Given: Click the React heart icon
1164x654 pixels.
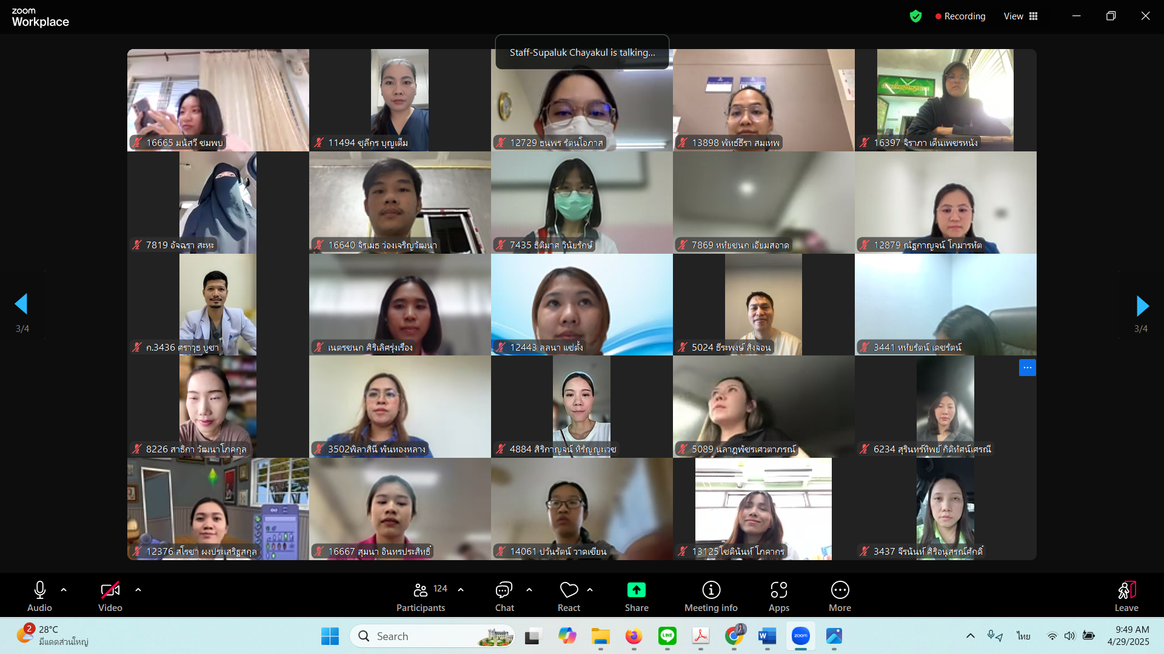Looking at the screenshot, I should point(569,590).
